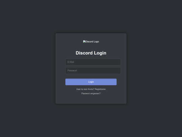The width and height of the screenshot is (182, 137).
Task: Open the Passwort vergessen? link
Action: coord(91,94)
